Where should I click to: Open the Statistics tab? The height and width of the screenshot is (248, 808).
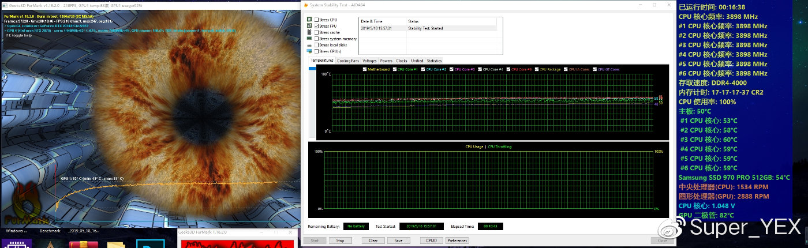[434, 61]
